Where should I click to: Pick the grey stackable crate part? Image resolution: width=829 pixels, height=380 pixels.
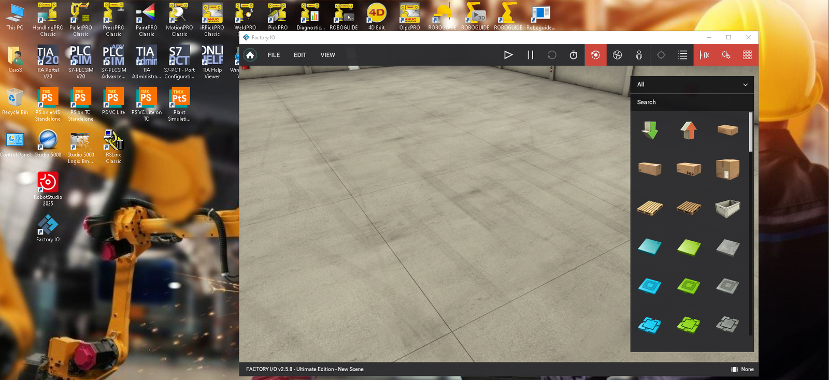[727, 208]
